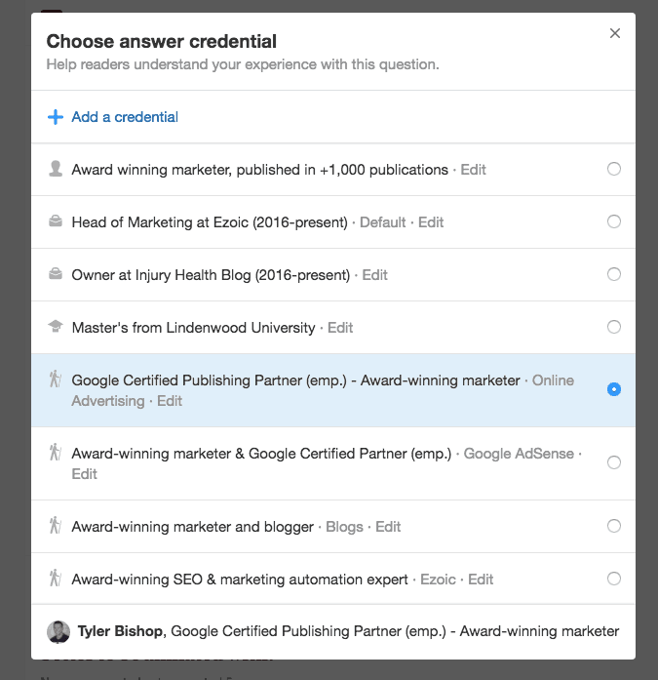Edit the Owner at Injury Health Blog credential
Viewport: 658px width, 680px height.
point(375,275)
